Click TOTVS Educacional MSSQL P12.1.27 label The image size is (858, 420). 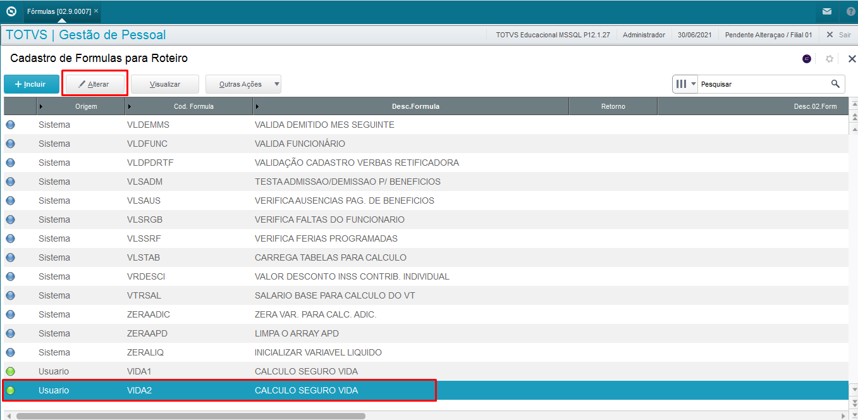[553, 35]
